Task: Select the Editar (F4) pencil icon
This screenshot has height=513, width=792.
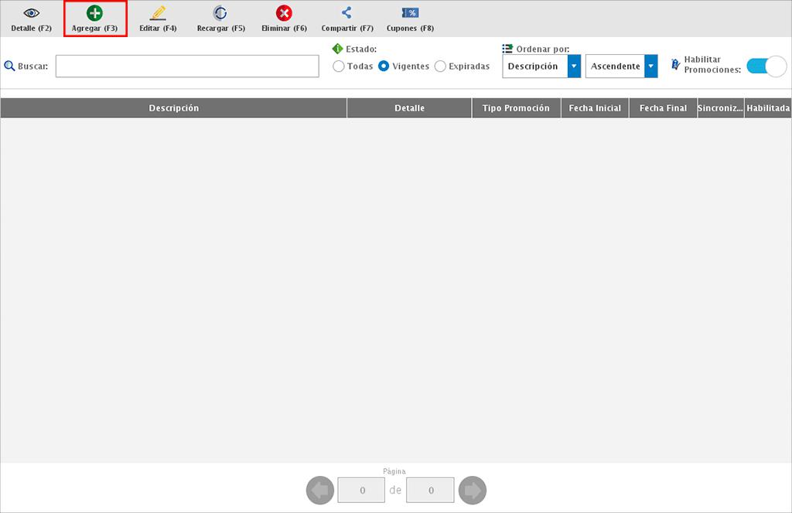Action: pyautogui.click(x=158, y=13)
